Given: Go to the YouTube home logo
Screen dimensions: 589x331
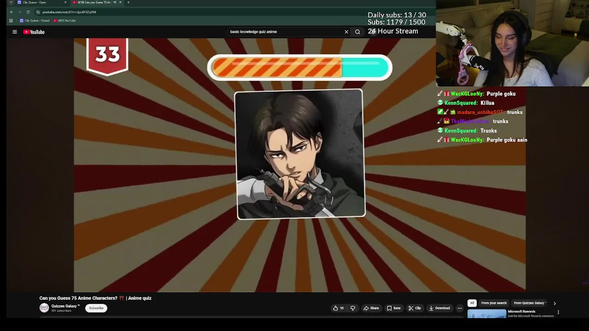Looking at the screenshot, I should pyautogui.click(x=34, y=32).
